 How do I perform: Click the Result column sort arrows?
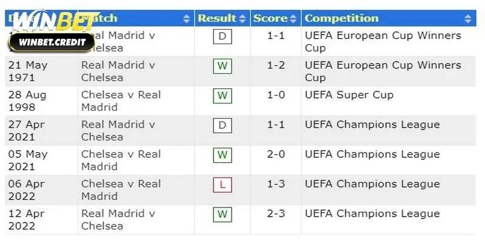[x=242, y=19]
